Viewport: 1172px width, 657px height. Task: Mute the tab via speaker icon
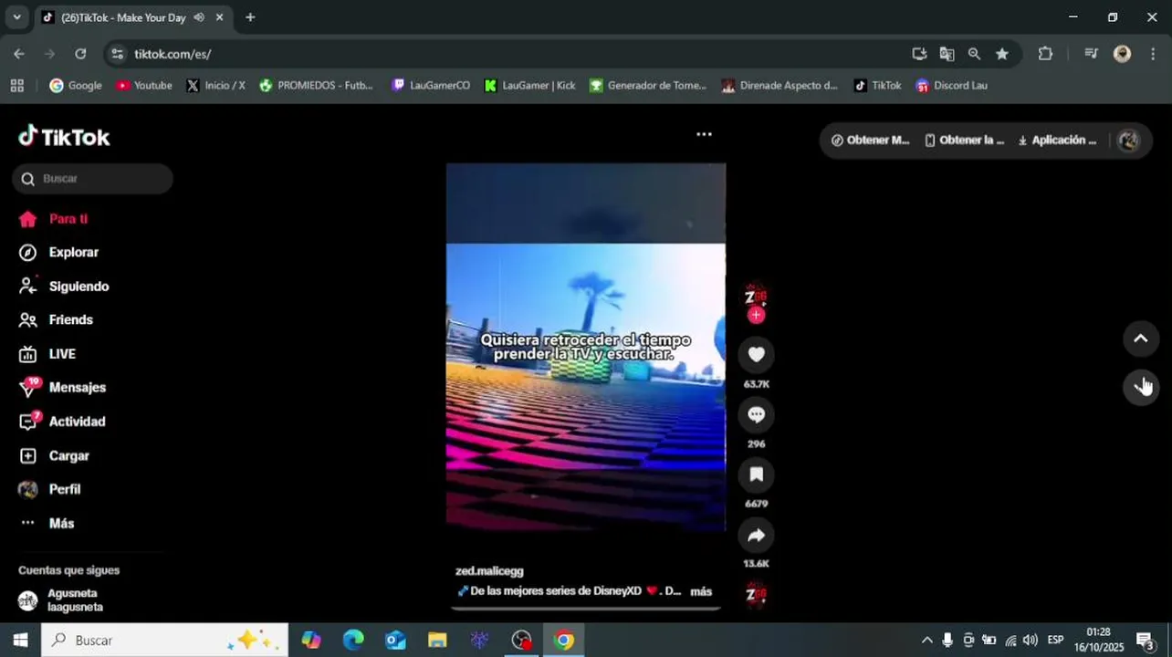point(199,17)
